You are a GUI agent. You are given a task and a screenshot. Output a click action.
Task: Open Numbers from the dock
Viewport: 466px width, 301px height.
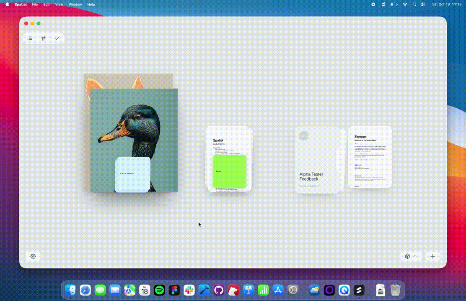tap(263, 290)
